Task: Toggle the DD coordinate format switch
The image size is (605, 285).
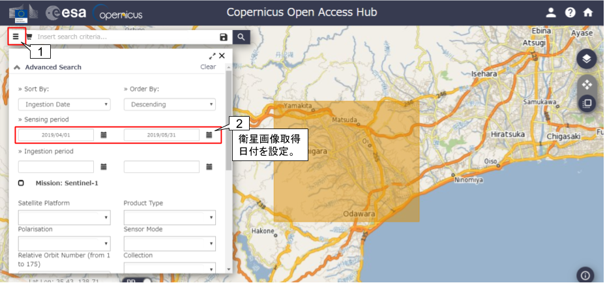Action: coord(138,282)
